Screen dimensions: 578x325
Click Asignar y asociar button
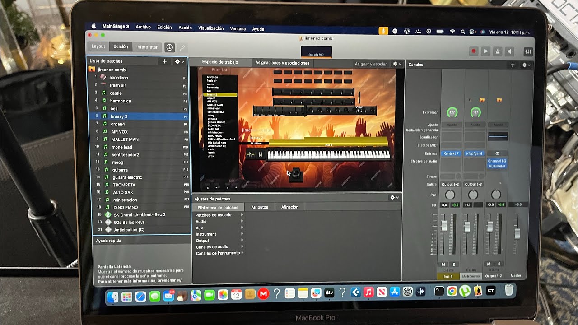(x=371, y=64)
